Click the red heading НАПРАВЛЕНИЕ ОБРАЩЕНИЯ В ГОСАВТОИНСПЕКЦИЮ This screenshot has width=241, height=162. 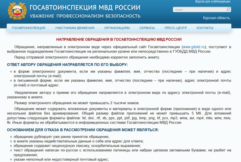click(119, 39)
